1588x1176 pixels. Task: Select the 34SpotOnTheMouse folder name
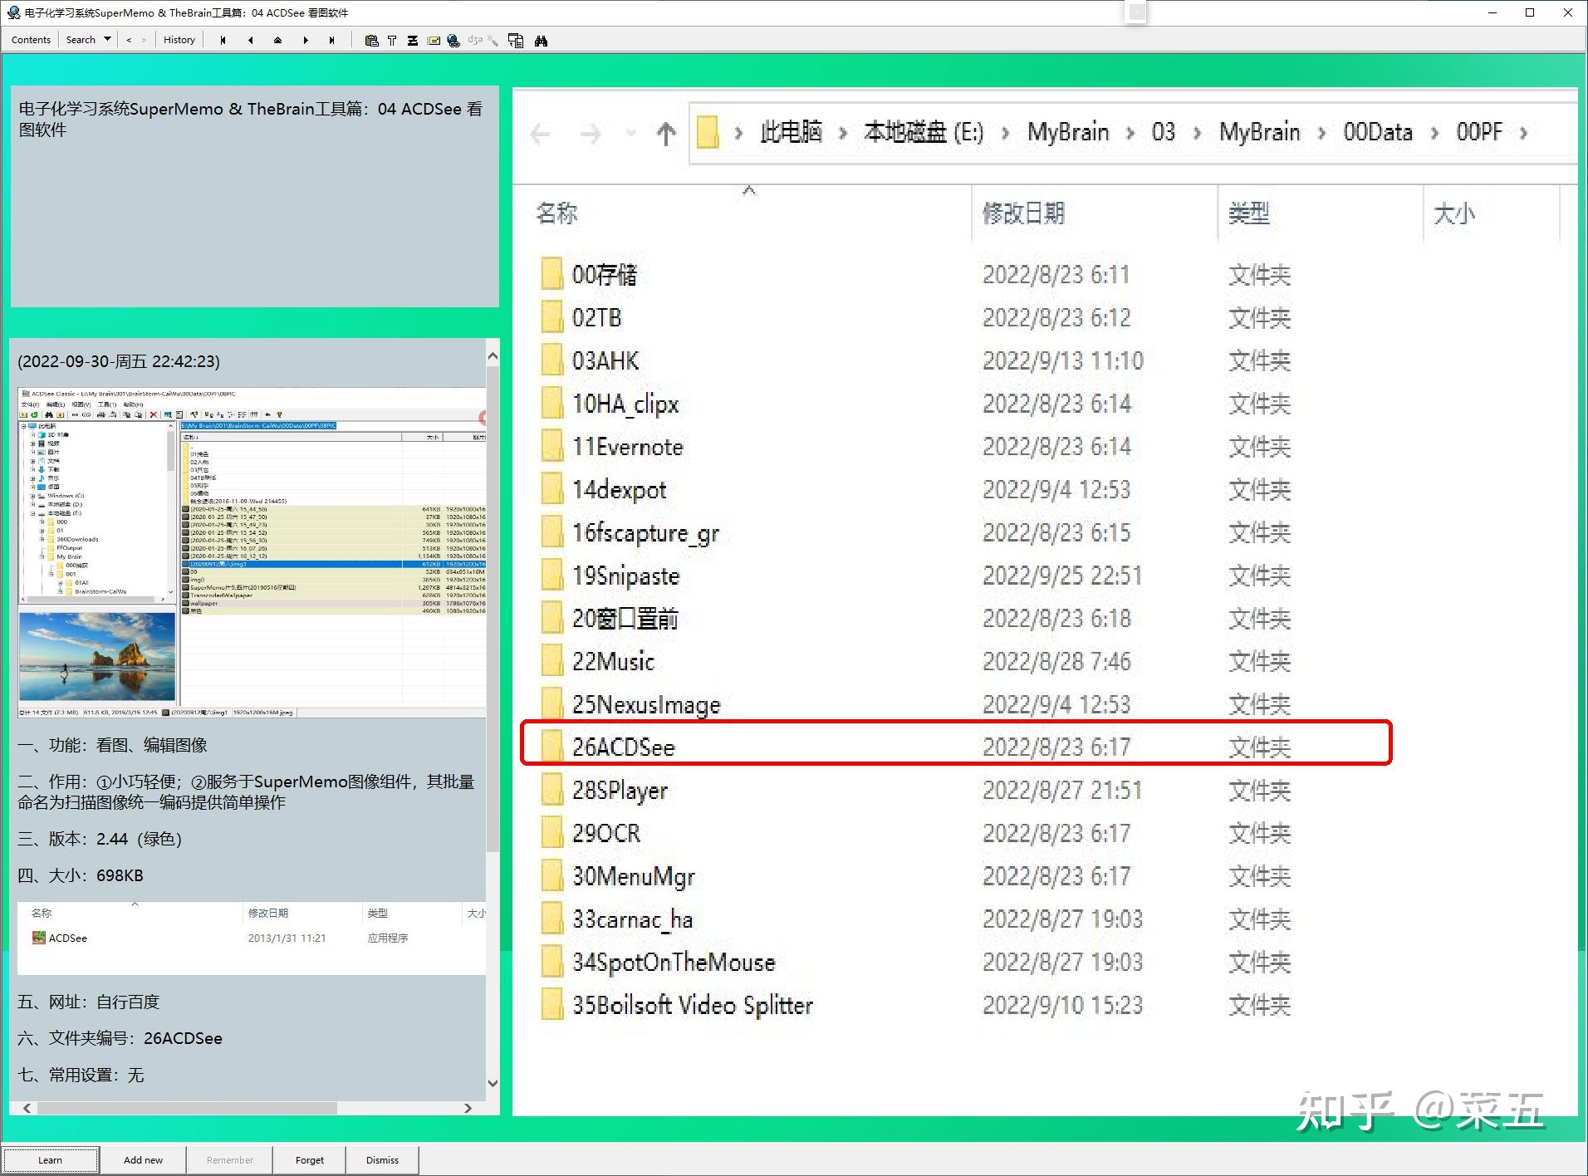pos(674,962)
